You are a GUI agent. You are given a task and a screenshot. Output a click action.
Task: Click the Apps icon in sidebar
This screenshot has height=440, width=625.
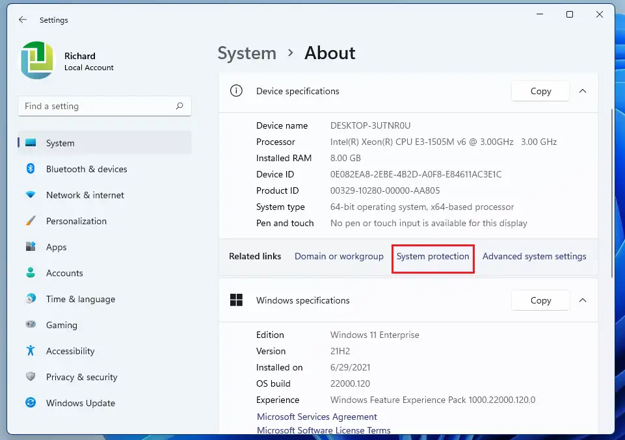[x=31, y=246]
